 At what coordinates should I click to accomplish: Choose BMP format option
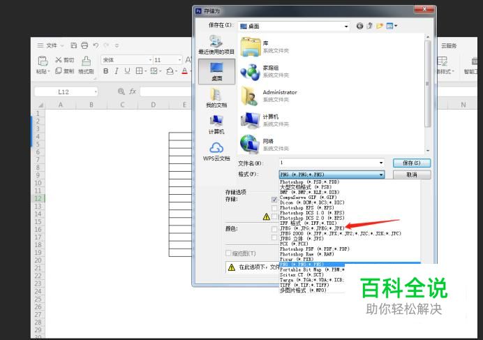point(309,192)
